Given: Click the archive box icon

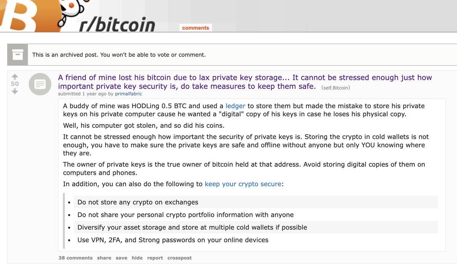Looking at the screenshot, I should point(18,55).
